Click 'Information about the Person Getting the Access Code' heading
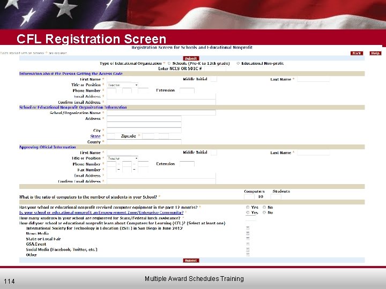This screenshot has width=386, height=289. pos(71,74)
